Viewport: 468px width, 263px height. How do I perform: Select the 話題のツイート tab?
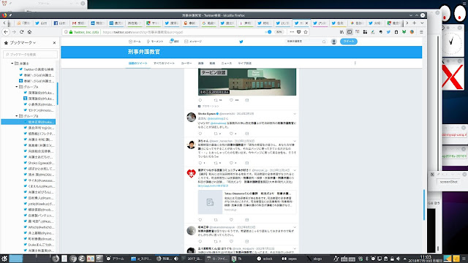coord(138,64)
